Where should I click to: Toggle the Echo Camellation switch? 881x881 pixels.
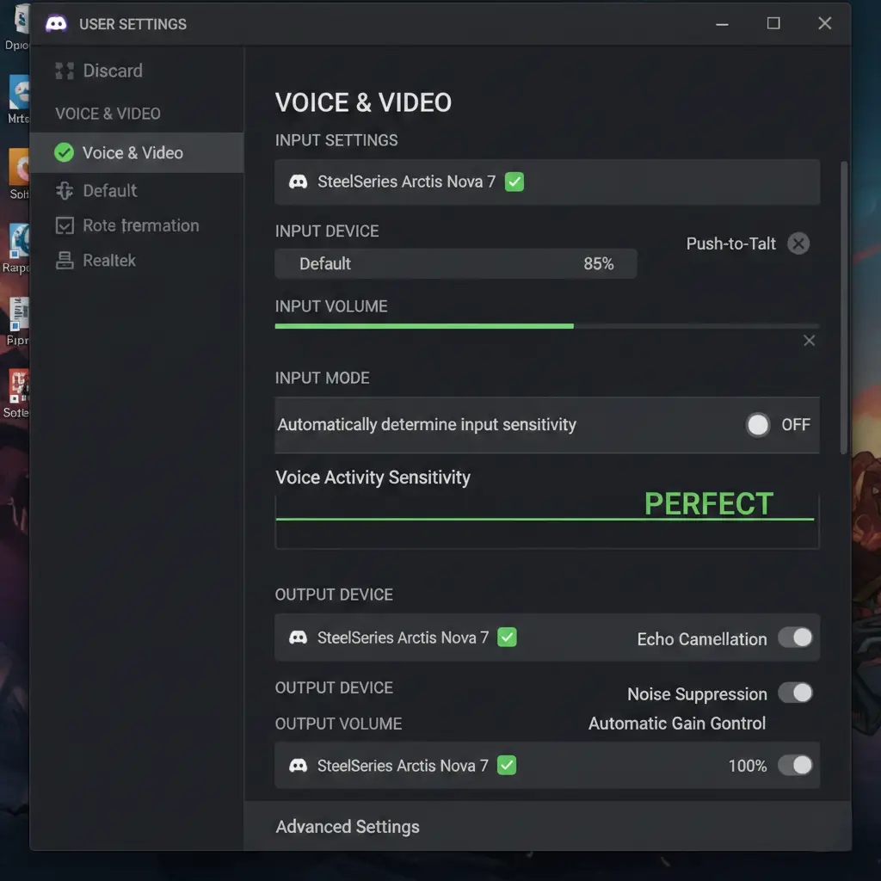pos(795,638)
